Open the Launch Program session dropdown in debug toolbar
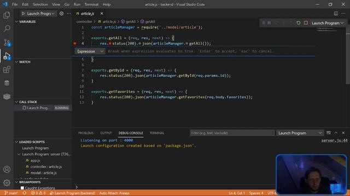Image resolution: width=350 pixels, height=196 pixels. 328,23
